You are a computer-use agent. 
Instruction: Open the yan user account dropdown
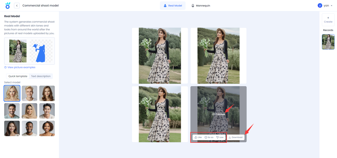tap(326, 6)
